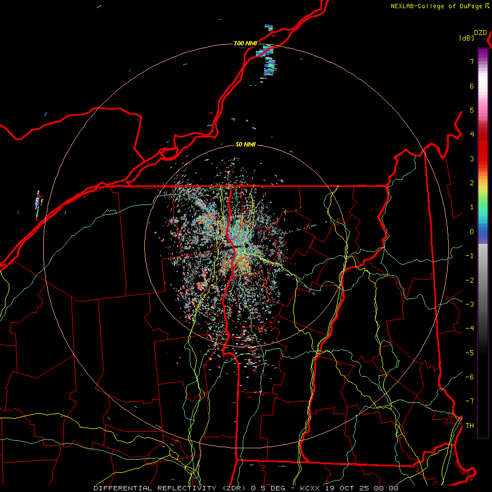
Task: Click the Differential Reflectivity KCXX caption text
Action: (246, 488)
